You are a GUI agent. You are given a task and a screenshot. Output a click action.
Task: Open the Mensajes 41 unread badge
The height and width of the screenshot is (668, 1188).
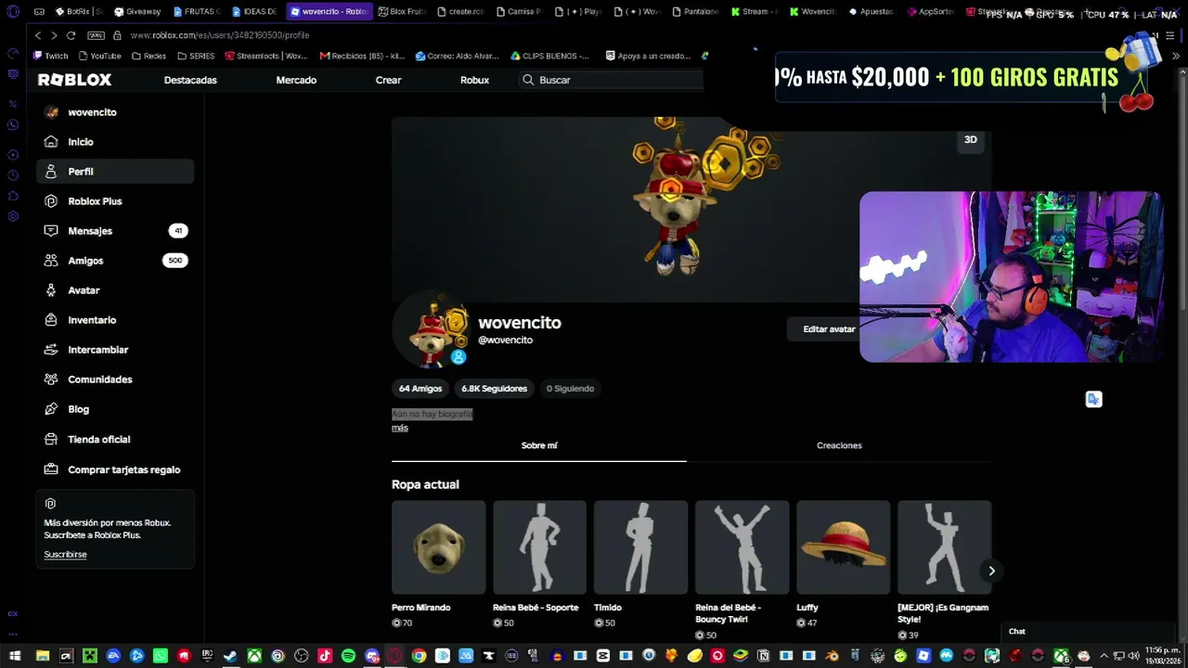[x=177, y=231]
